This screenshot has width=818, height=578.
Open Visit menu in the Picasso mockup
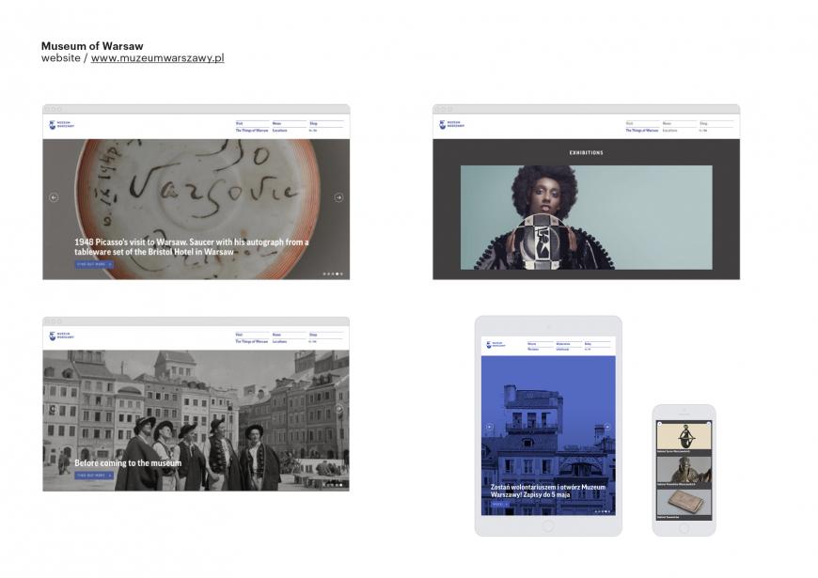tap(240, 123)
